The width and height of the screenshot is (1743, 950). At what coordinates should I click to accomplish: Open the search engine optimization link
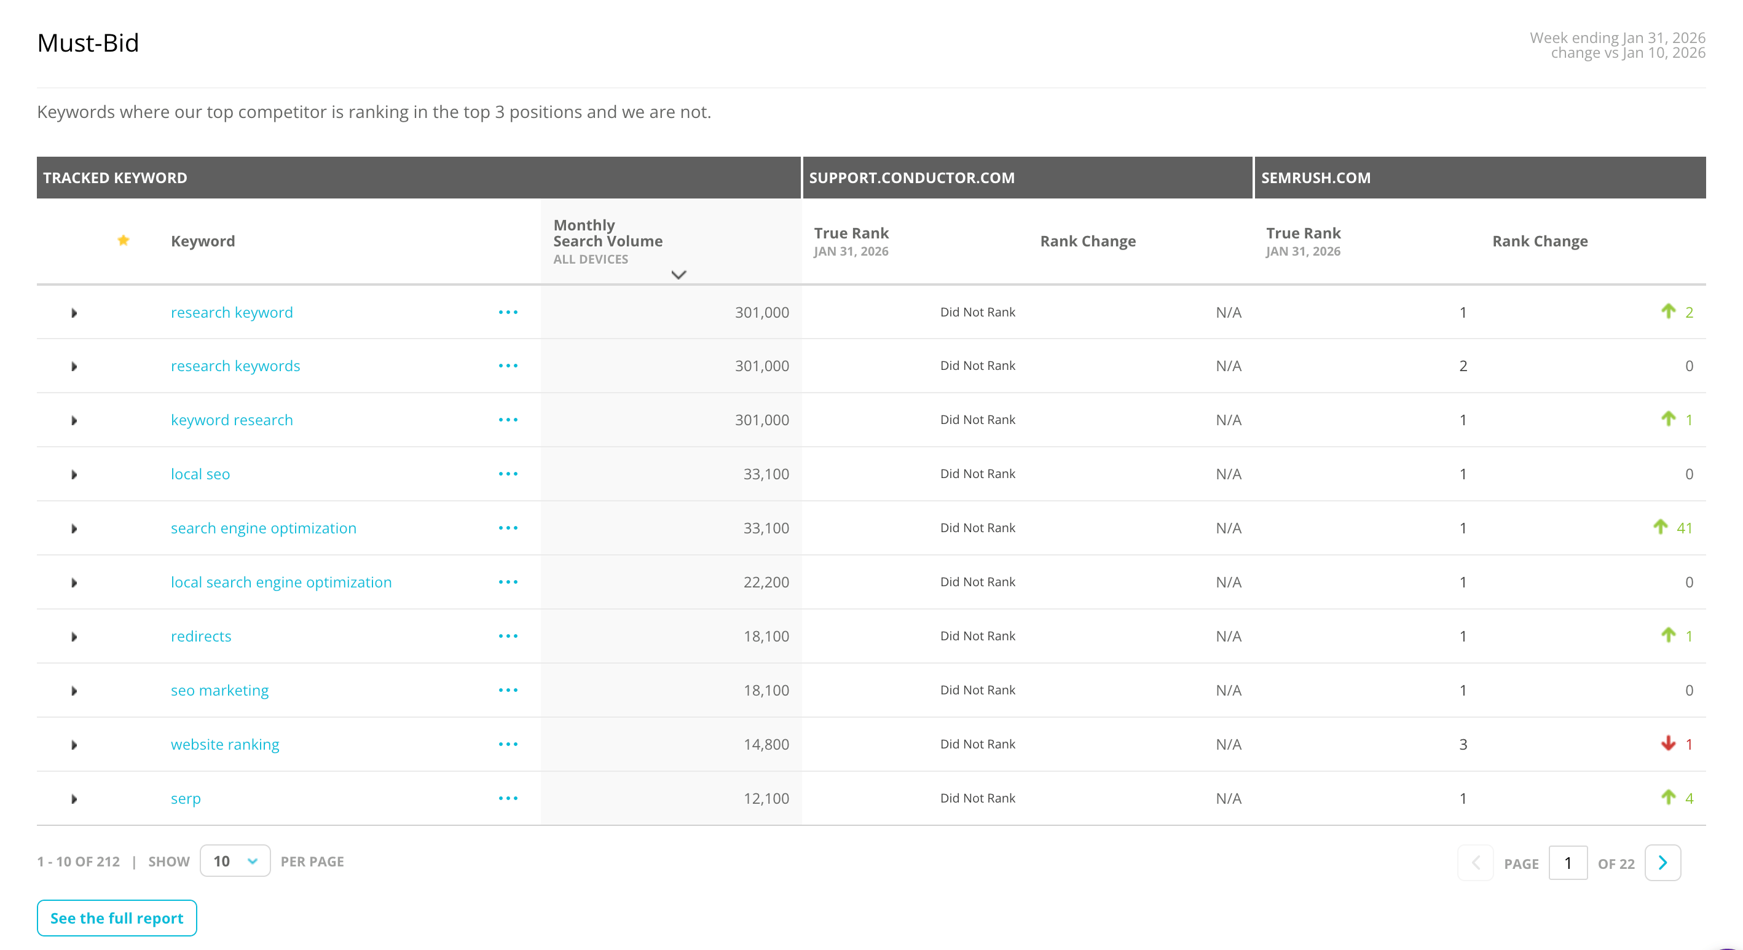coord(263,528)
